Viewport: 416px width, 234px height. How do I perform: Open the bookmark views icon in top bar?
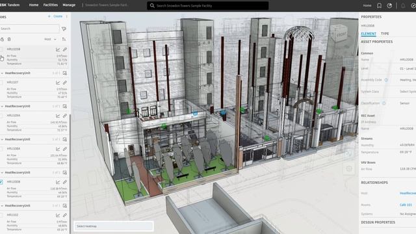point(379,6)
